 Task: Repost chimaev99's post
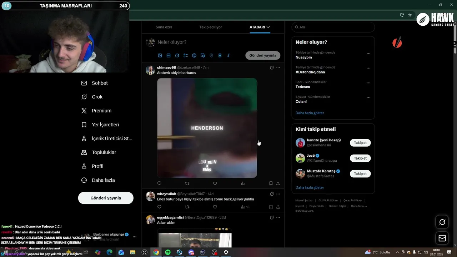pos(187,183)
